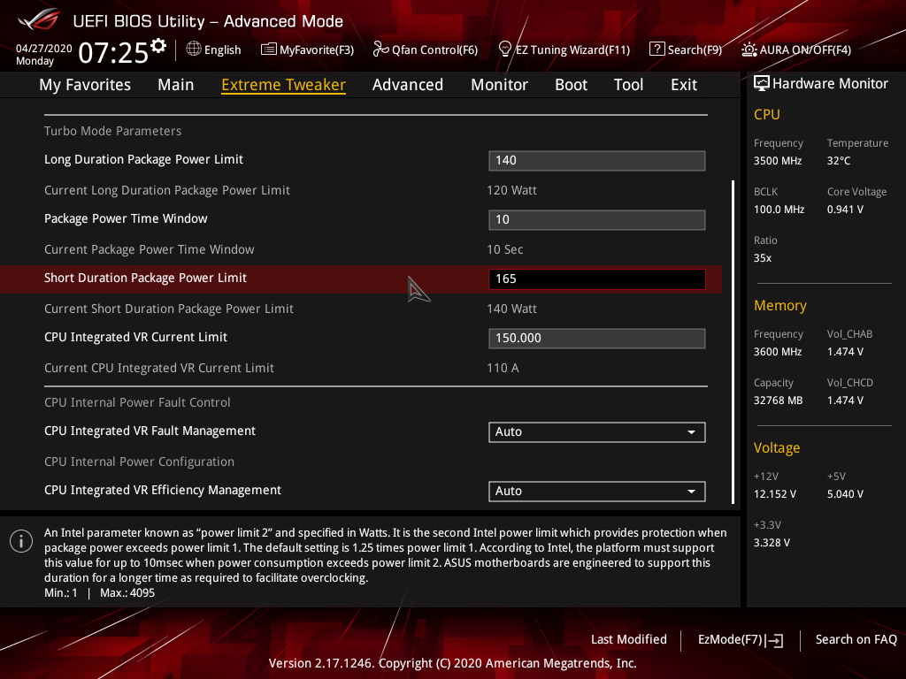Open the My Favorites tab

click(x=85, y=85)
